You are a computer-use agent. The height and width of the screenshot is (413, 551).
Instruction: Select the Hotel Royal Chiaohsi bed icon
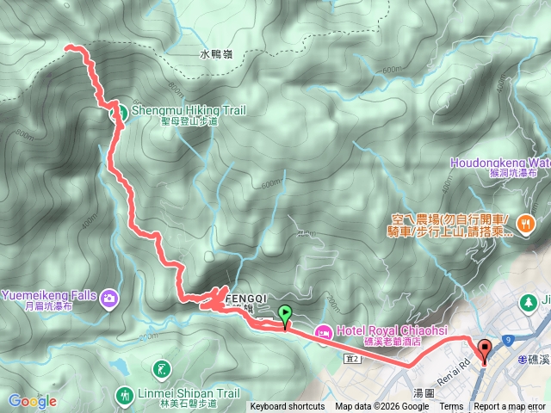coord(324,334)
